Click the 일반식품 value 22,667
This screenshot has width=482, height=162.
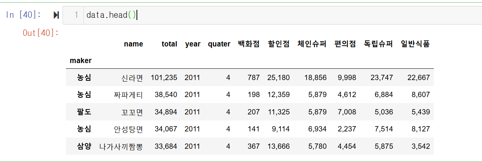coord(419,78)
